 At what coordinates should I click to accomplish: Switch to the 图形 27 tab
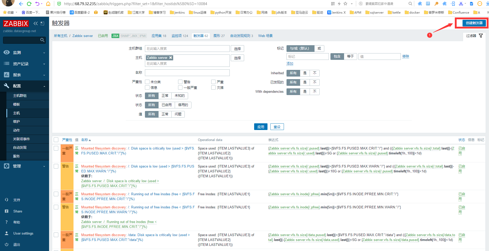tap(219, 36)
